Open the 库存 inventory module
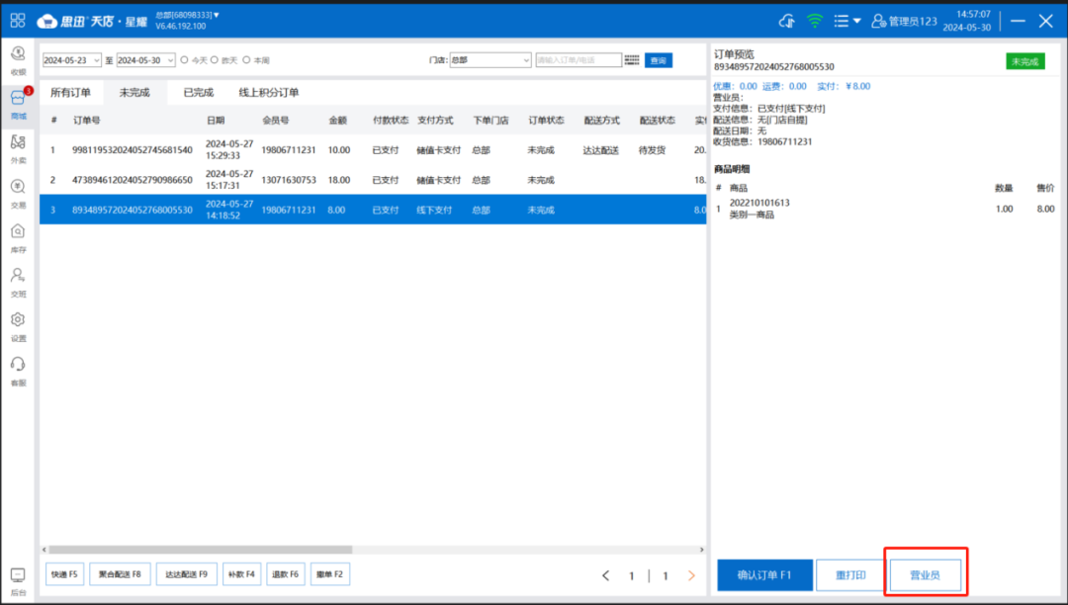This screenshot has height=605, width=1068. 16,235
